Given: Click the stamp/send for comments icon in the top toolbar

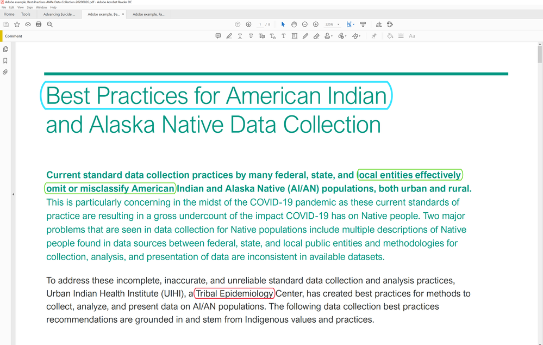Looking at the screenshot, I should point(390,24).
